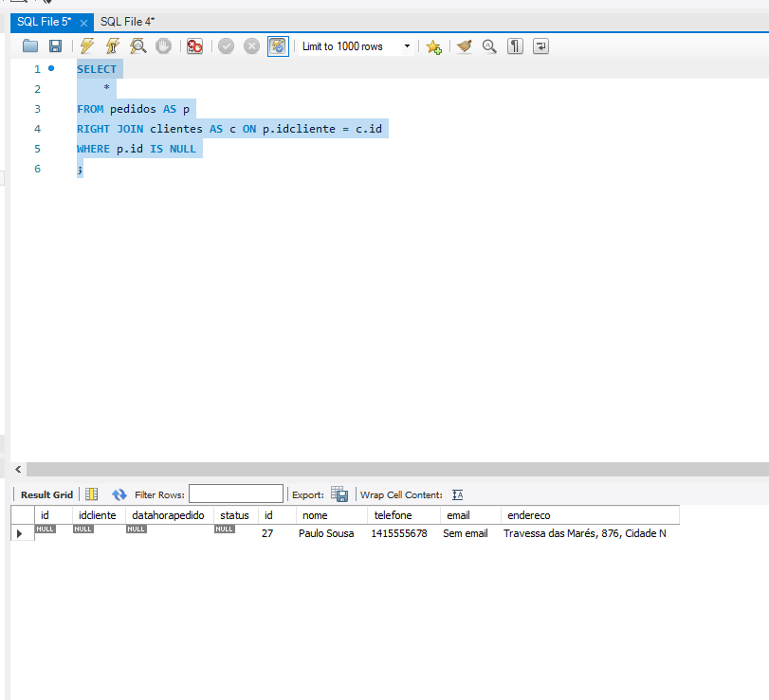Click the FROM pedidos AS p line
The image size is (769, 700).
tap(133, 109)
